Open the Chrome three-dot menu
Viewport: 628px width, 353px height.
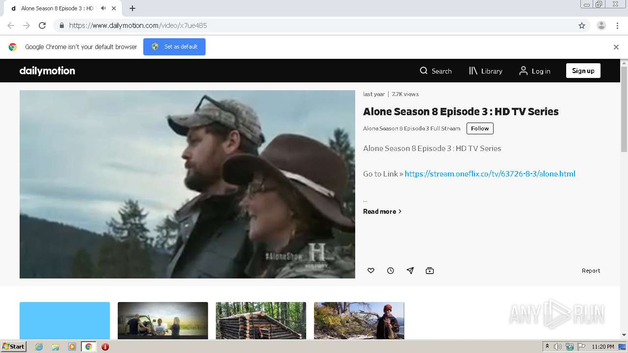pyautogui.click(x=618, y=25)
